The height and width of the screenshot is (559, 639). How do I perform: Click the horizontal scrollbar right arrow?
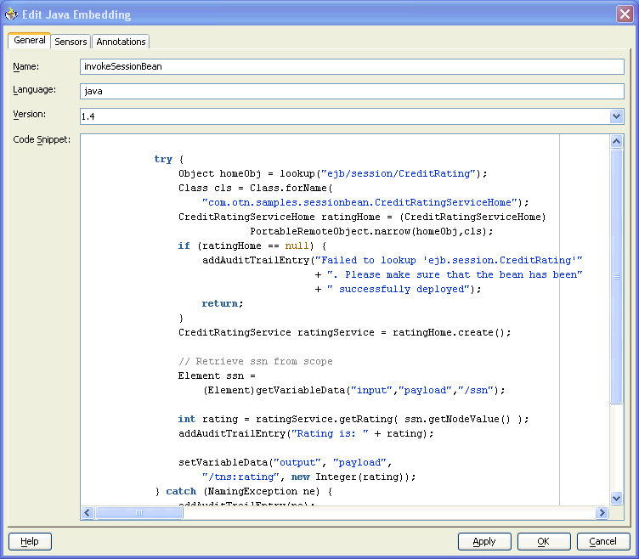602,512
